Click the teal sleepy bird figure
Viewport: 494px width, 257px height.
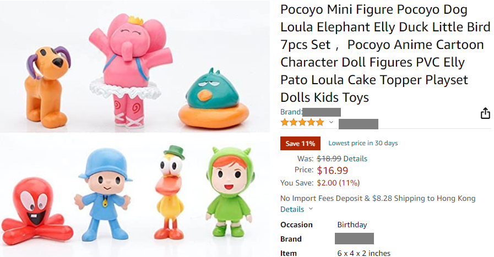(207, 98)
